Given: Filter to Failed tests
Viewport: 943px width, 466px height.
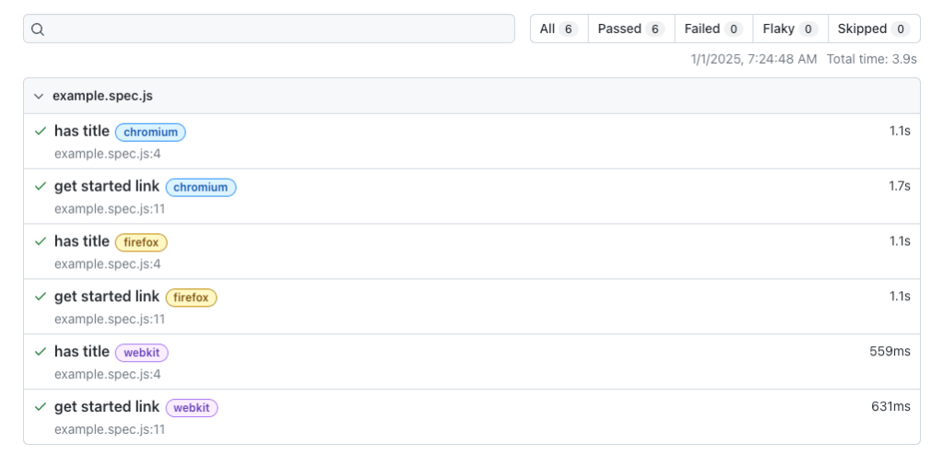Looking at the screenshot, I should click(x=713, y=29).
